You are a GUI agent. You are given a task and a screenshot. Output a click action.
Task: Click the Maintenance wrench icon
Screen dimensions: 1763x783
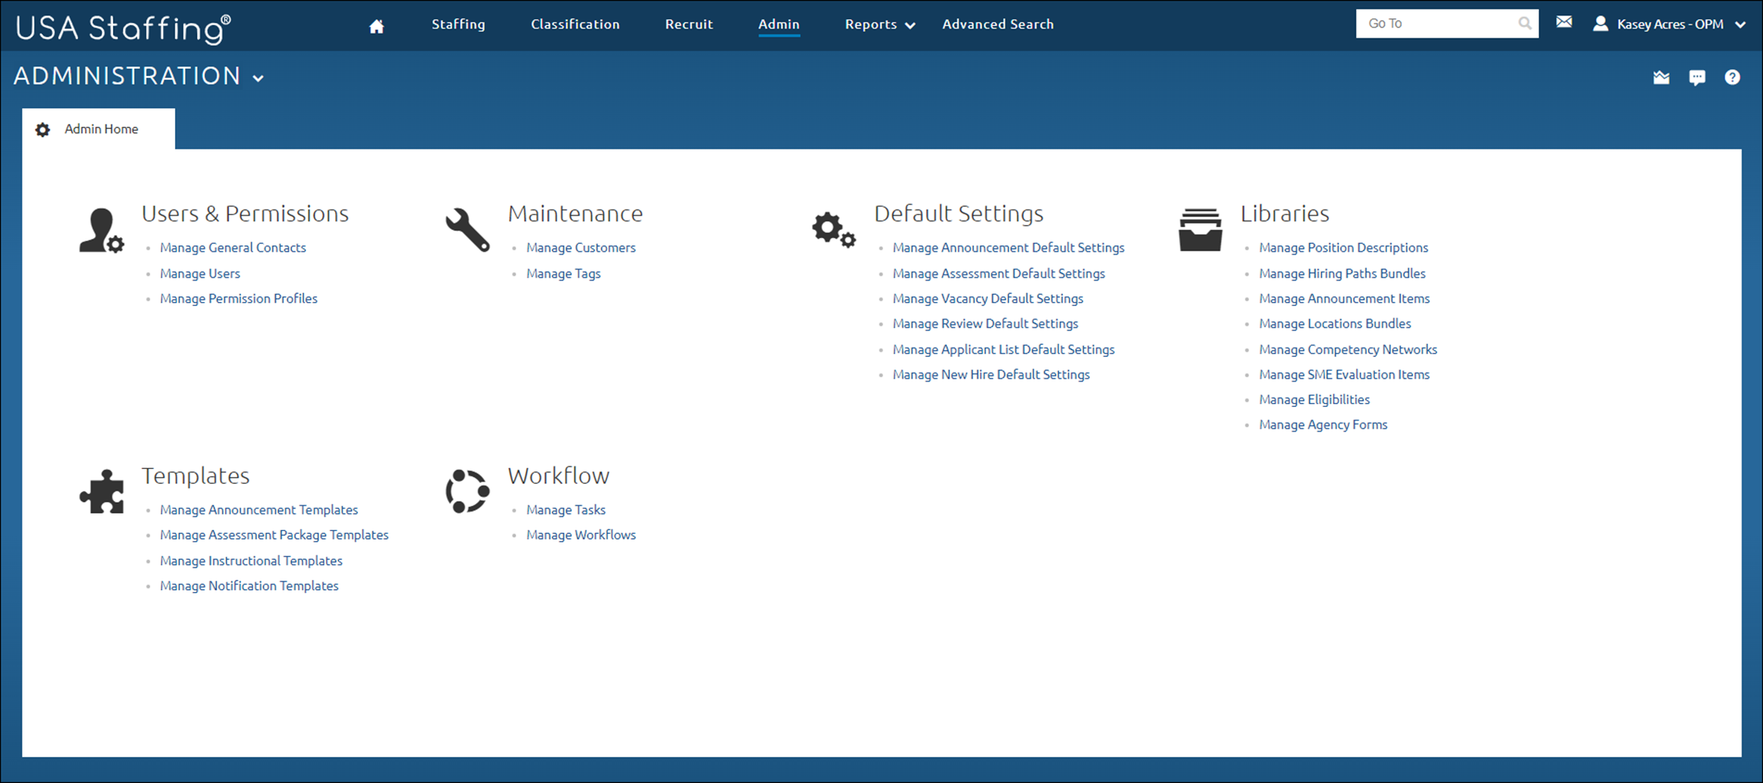(x=467, y=230)
